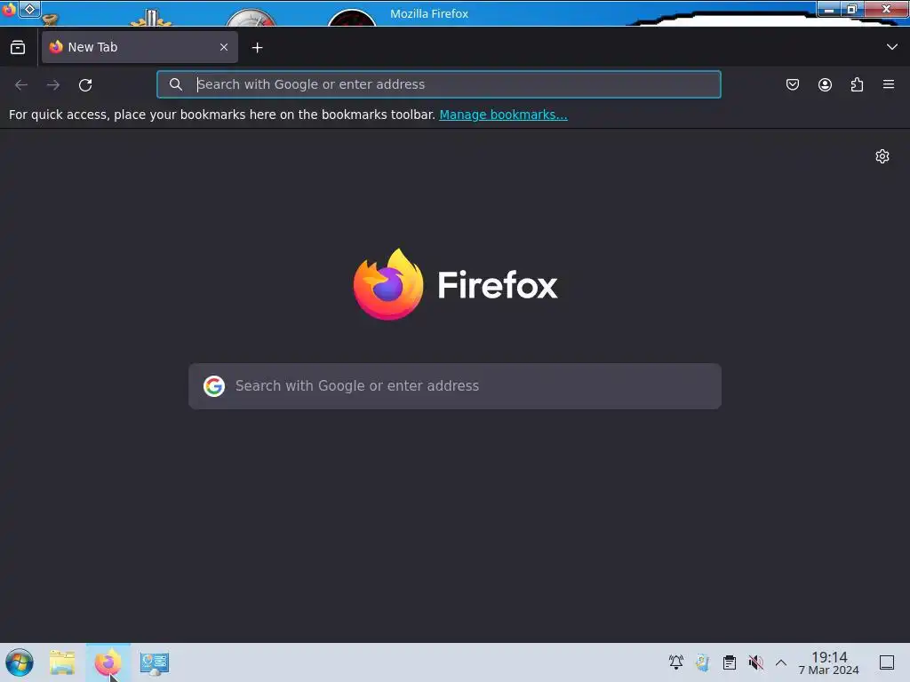
Task: Click the Firefox logo on page
Action: pos(455,284)
